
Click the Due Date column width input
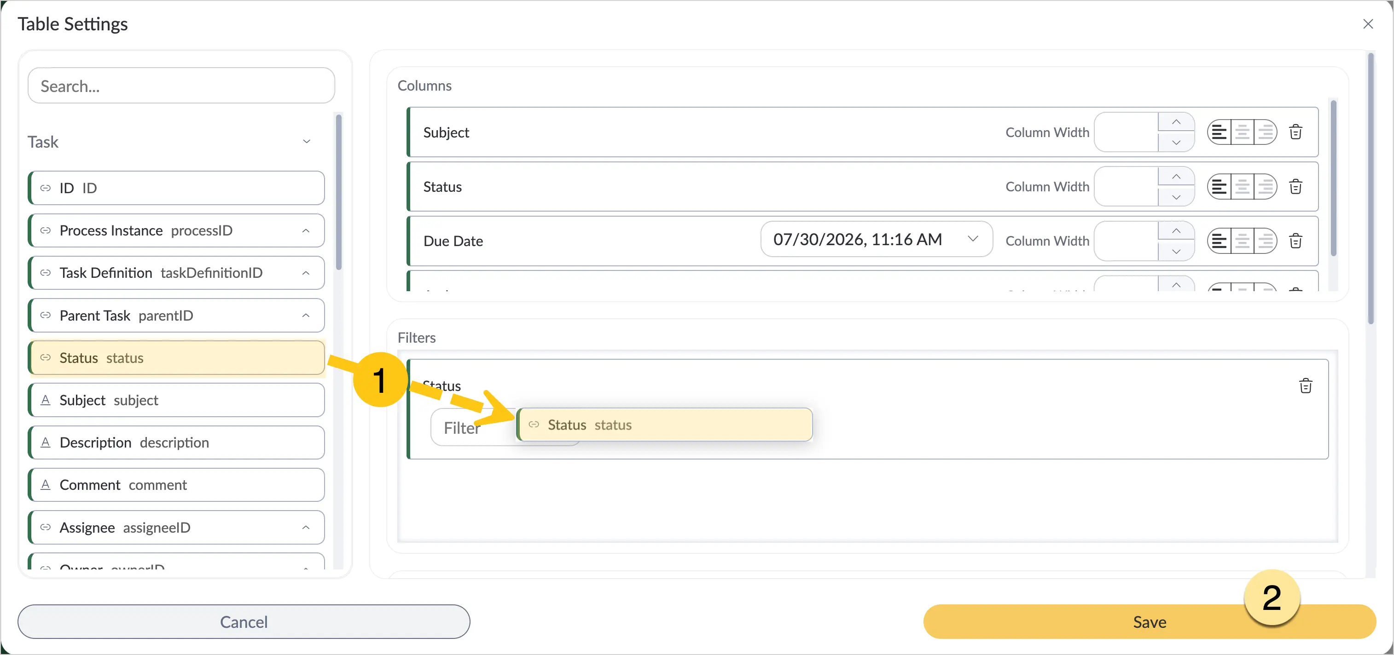[1126, 241]
